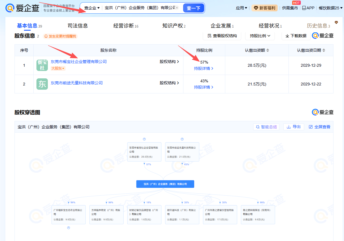Image resolution: width=344 pixels, height=241 pixels.
Task: Click the 潮之膳网络策划（东莞市）有限公司 node
Action: click(x=258, y=215)
